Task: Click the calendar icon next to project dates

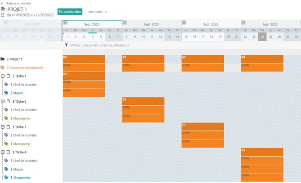Action: tap(3, 15)
